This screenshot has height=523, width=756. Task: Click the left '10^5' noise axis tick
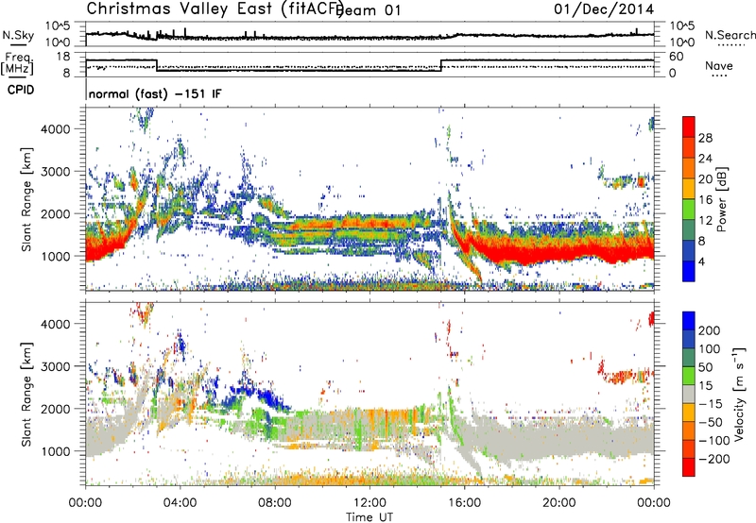pos(58,26)
